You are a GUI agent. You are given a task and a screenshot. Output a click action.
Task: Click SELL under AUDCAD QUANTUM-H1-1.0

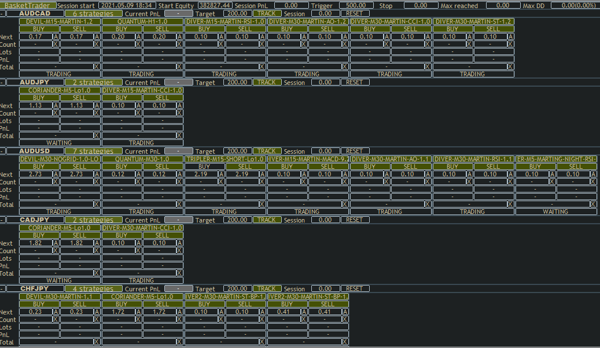pos(162,29)
